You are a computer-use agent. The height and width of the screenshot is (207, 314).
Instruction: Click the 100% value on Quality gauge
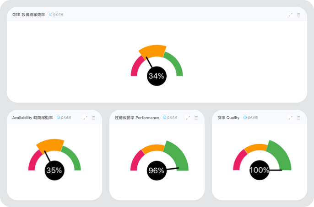259,170
